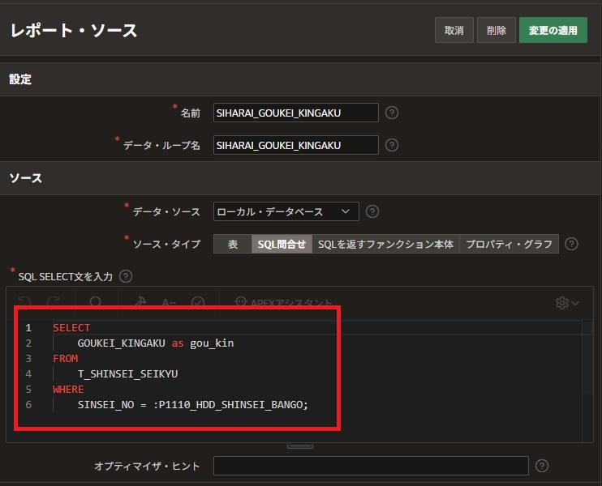
Task: Expand the データ・ソース dropdown
Action: coord(286,211)
